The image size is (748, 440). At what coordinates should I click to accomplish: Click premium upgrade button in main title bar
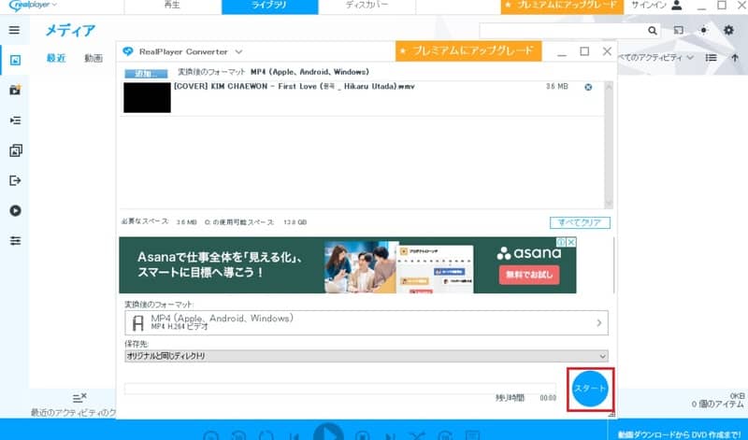(562, 7)
